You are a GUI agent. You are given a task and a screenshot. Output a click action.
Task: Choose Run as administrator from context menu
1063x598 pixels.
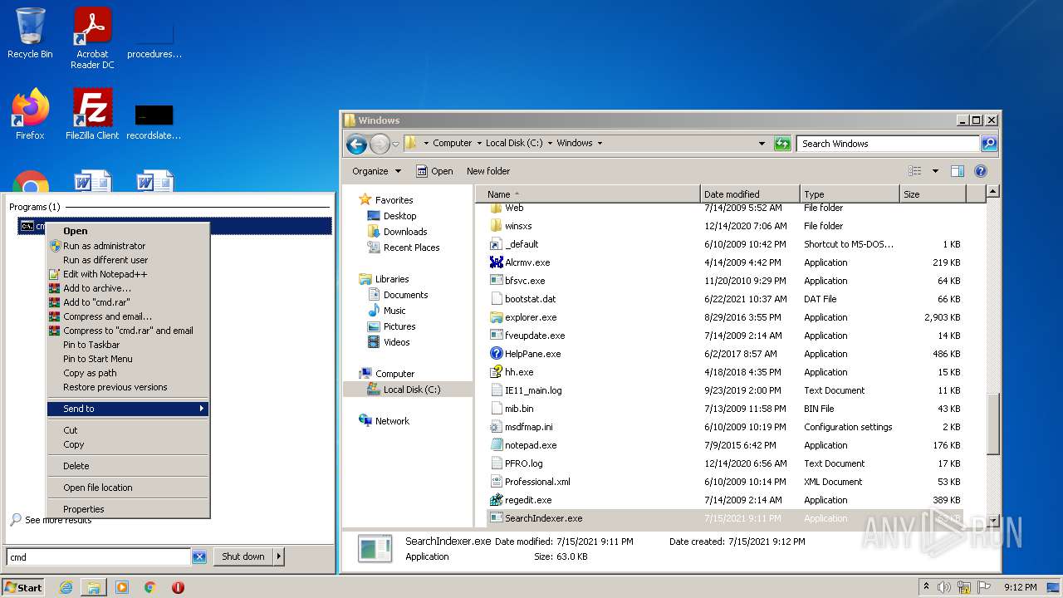click(104, 246)
